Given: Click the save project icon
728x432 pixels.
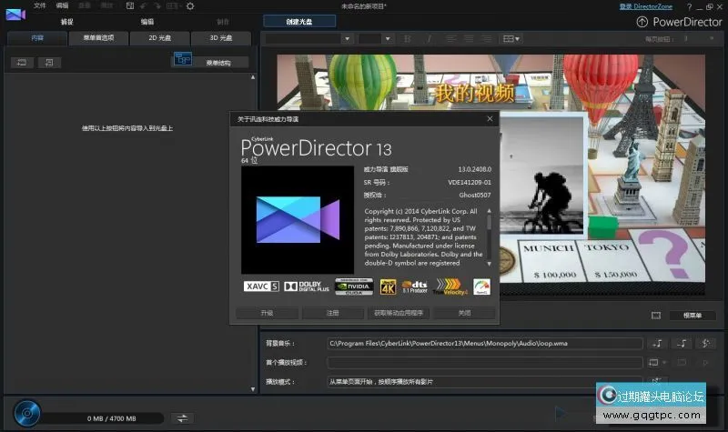Looking at the screenshot, I should 128,5.
